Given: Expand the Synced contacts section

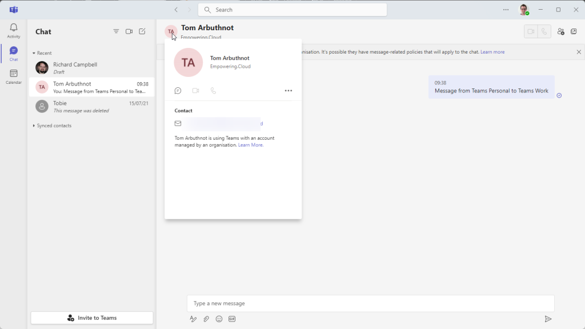Looking at the screenshot, I should point(34,125).
